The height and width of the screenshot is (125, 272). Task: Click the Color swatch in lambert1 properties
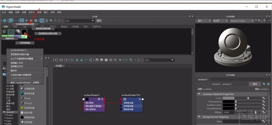click(x=228, y=98)
